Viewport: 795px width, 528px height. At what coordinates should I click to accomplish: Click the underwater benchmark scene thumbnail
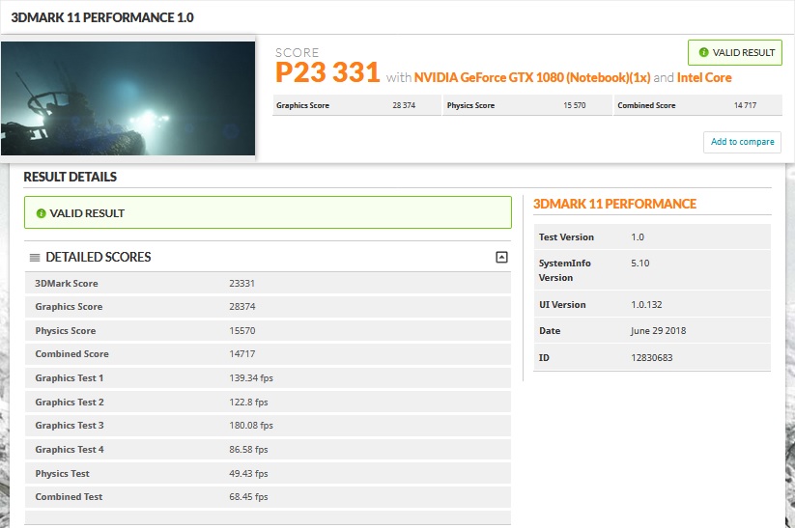[128, 97]
